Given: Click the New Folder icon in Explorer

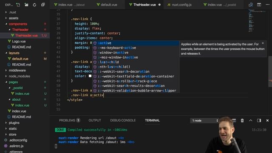Looking at the screenshot, I should click(26, 5).
